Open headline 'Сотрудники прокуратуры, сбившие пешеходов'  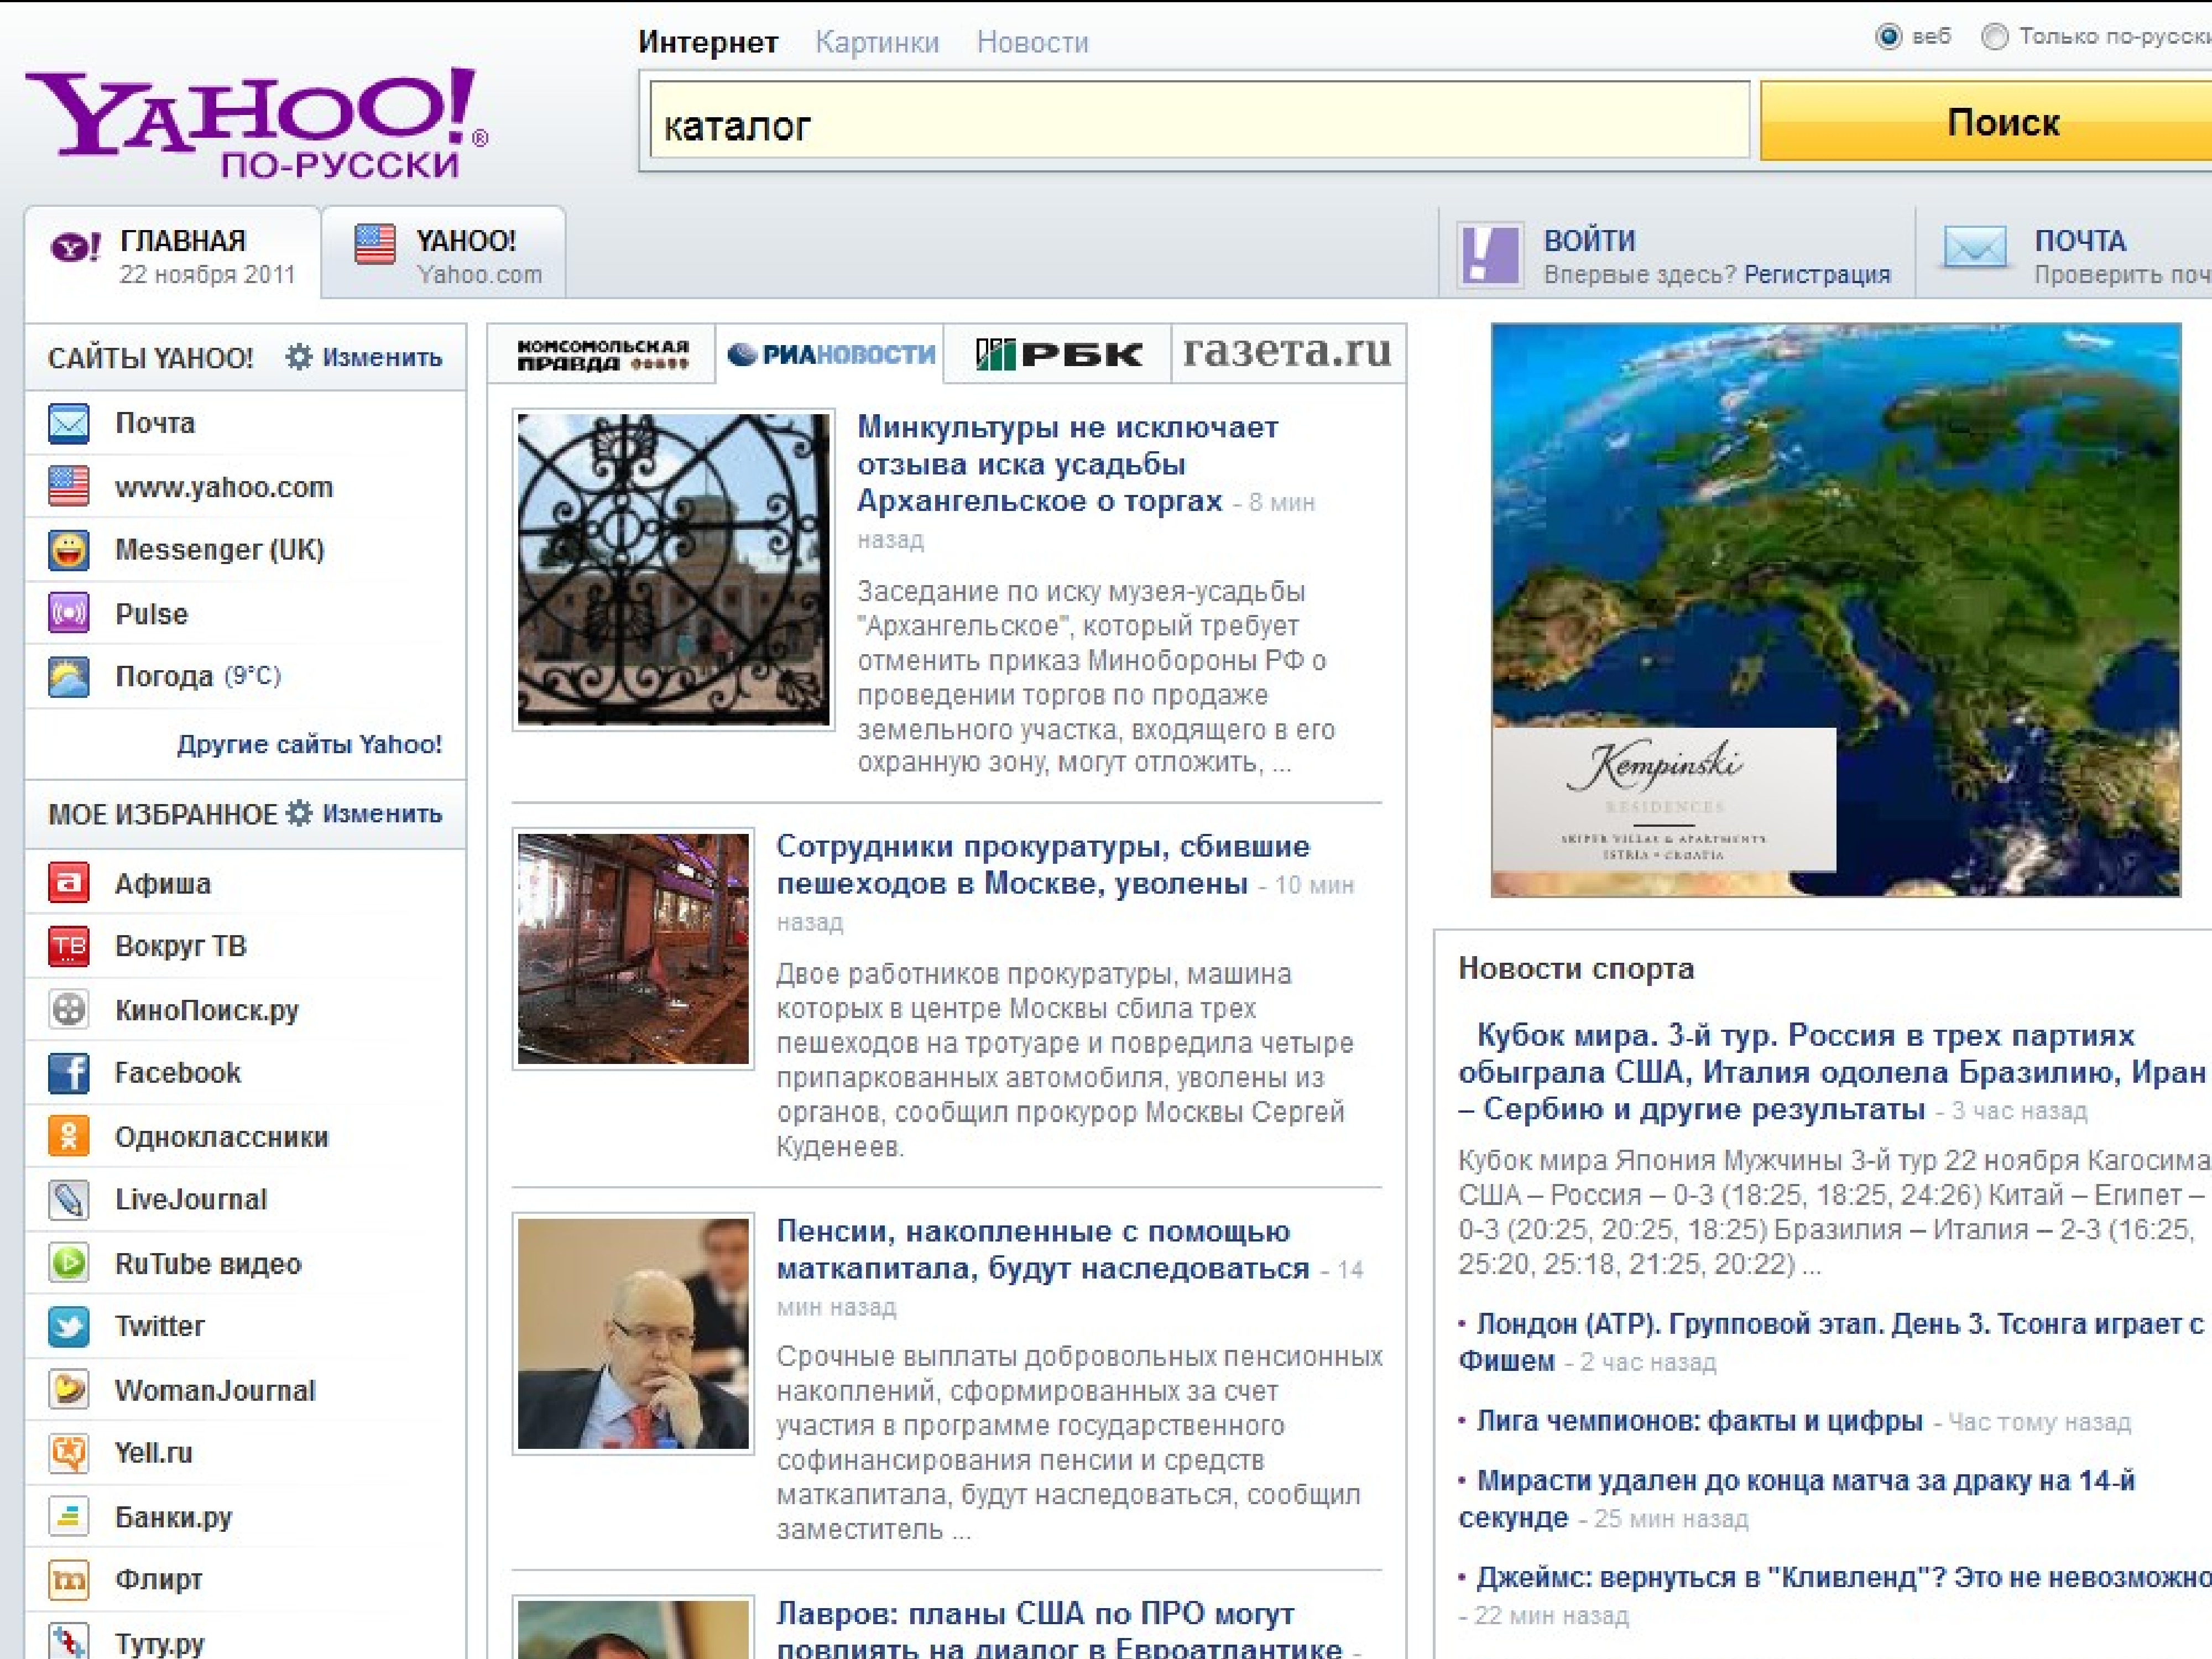point(1043,865)
